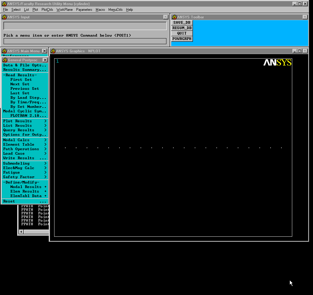Open the Help menu
Screen dimensions: 313x295
(x=129, y=10)
